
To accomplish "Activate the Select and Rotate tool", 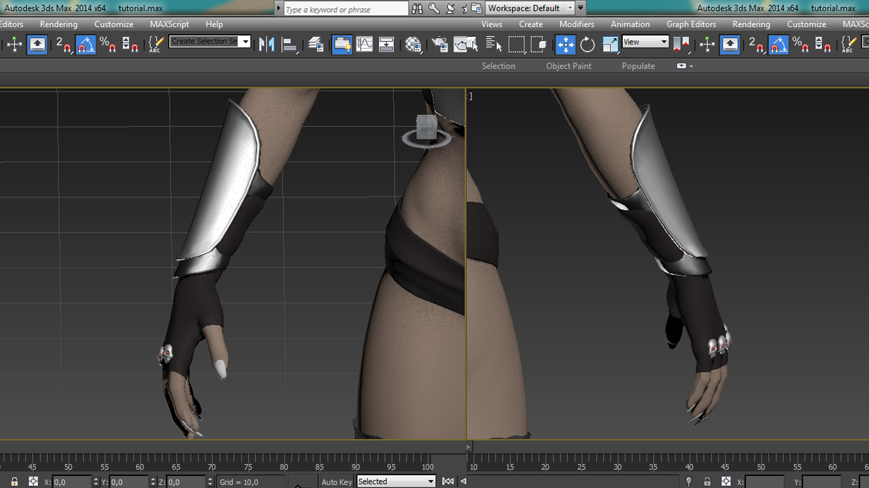I will tap(587, 44).
